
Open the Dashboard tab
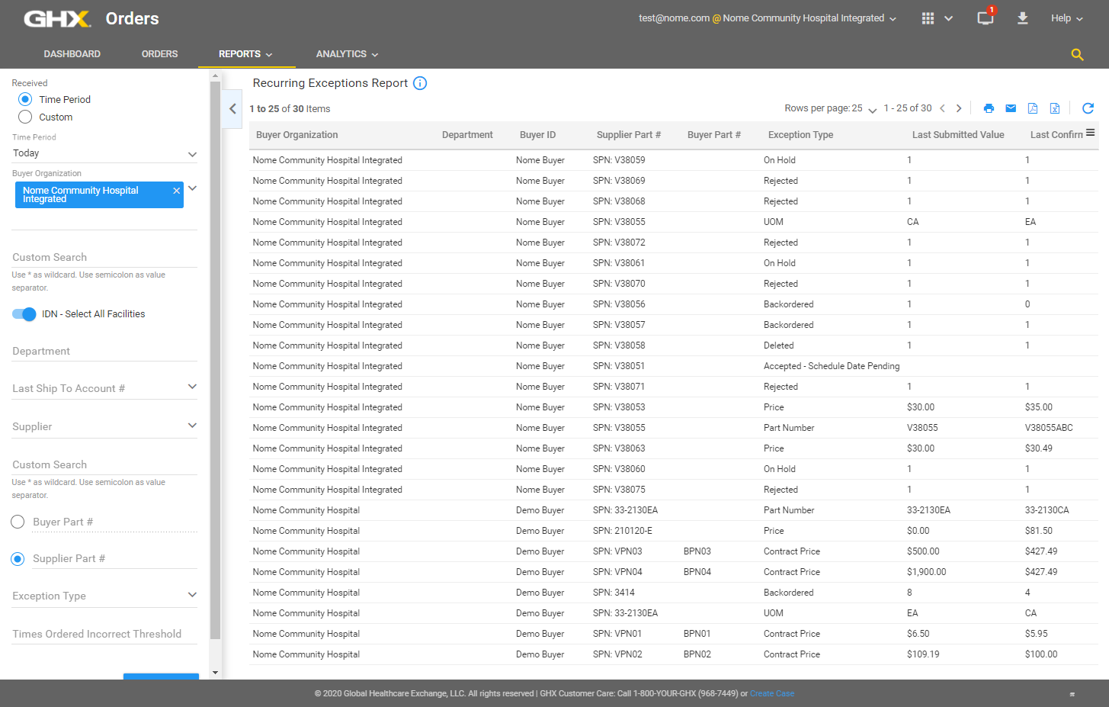72,54
